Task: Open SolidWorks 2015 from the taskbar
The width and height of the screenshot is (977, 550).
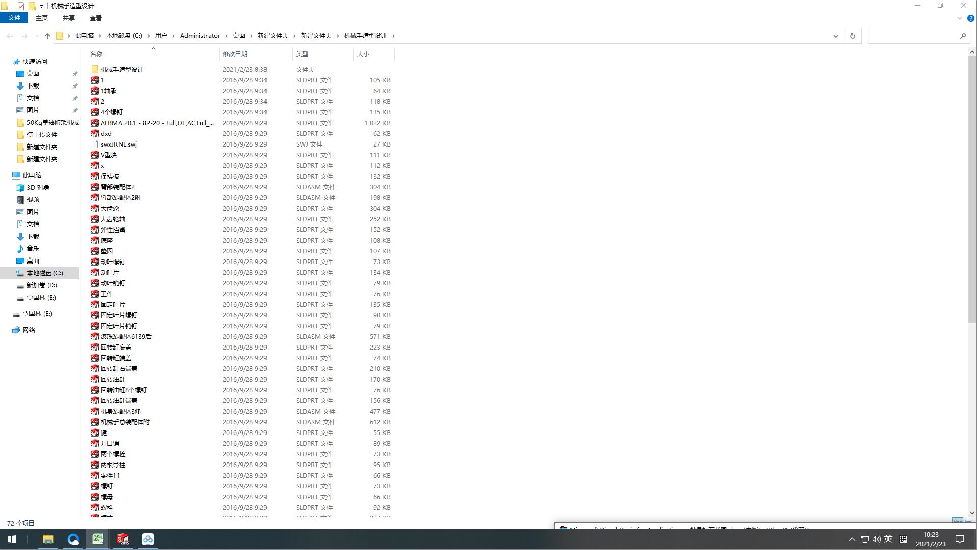Action: (x=123, y=539)
